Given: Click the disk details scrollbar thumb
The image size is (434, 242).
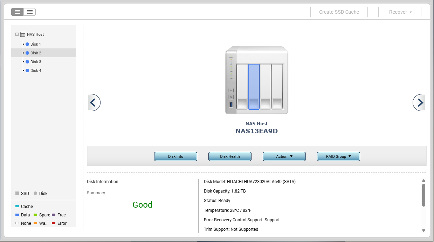Looking at the screenshot, I should 423,195.
